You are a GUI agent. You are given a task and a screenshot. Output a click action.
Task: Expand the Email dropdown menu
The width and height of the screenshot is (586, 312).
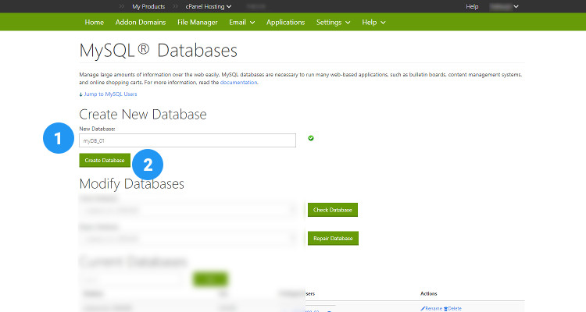[241, 23]
